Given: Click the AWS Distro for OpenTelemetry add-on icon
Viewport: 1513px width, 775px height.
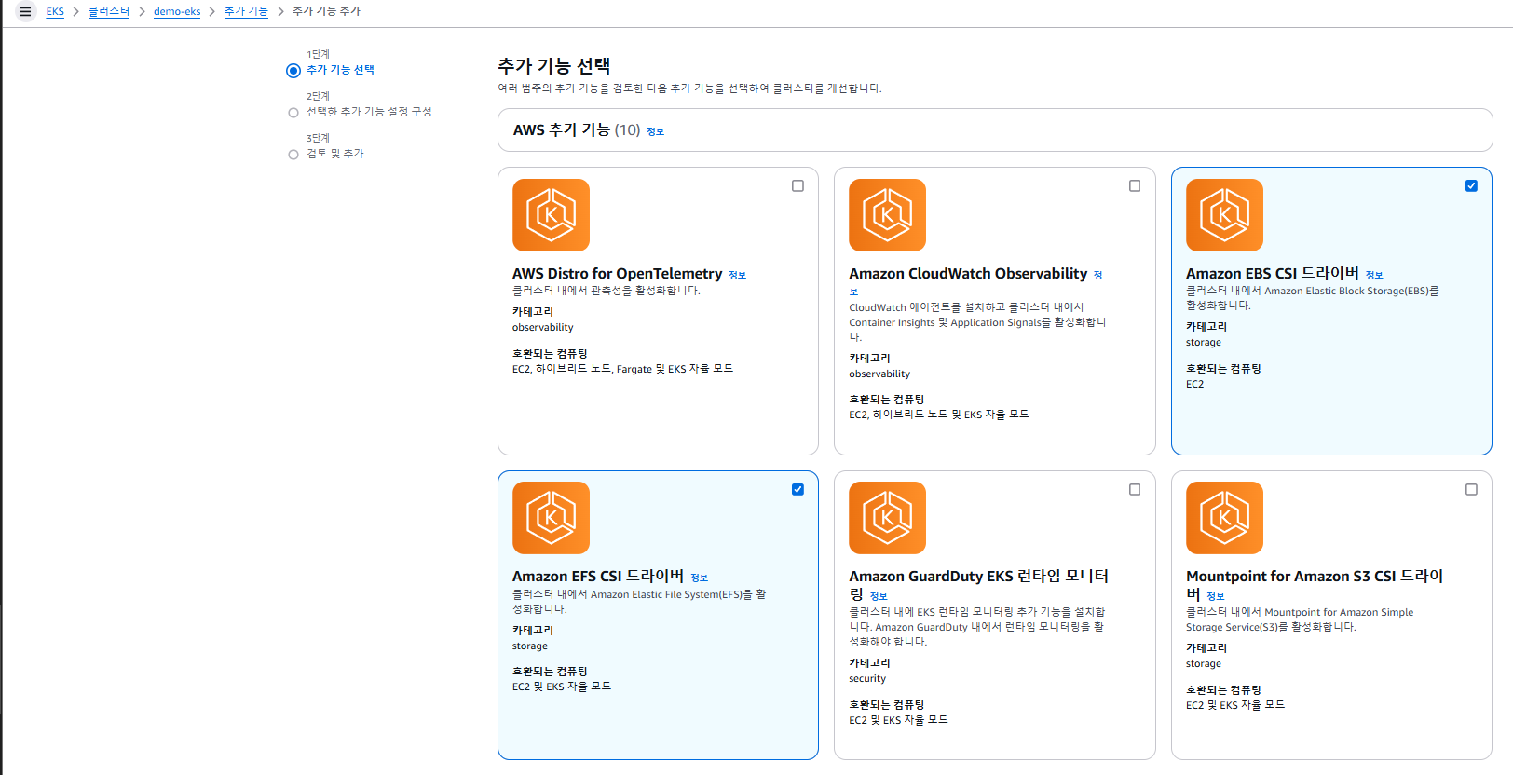Looking at the screenshot, I should pyautogui.click(x=551, y=214).
